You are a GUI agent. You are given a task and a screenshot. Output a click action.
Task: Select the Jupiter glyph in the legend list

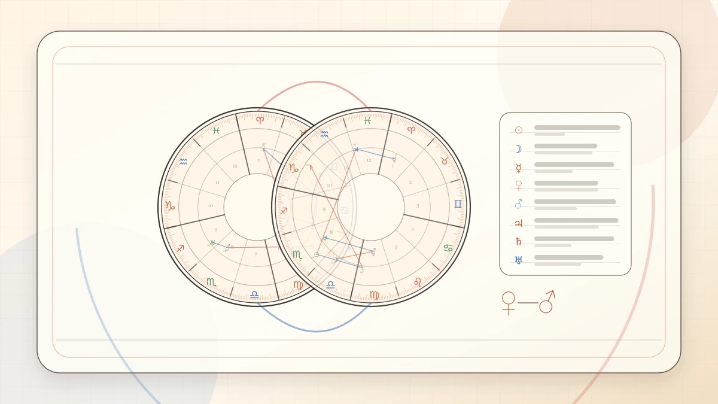(x=519, y=223)
